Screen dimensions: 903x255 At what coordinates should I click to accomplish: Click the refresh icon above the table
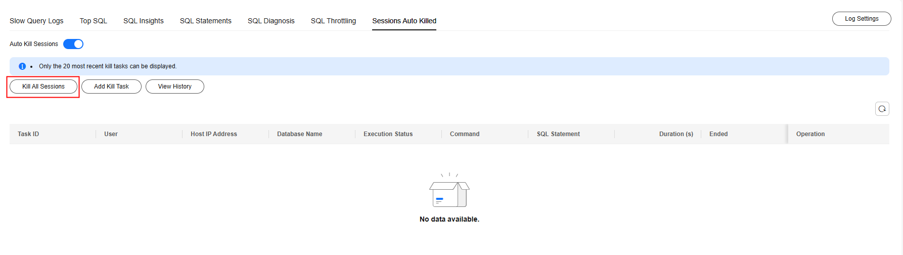tap(882, 109)
